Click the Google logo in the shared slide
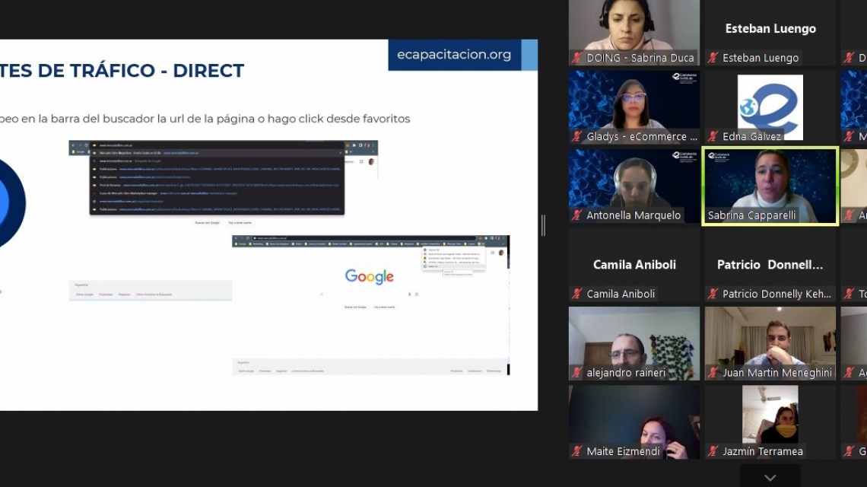867x487 pixels. pos(369,276)
